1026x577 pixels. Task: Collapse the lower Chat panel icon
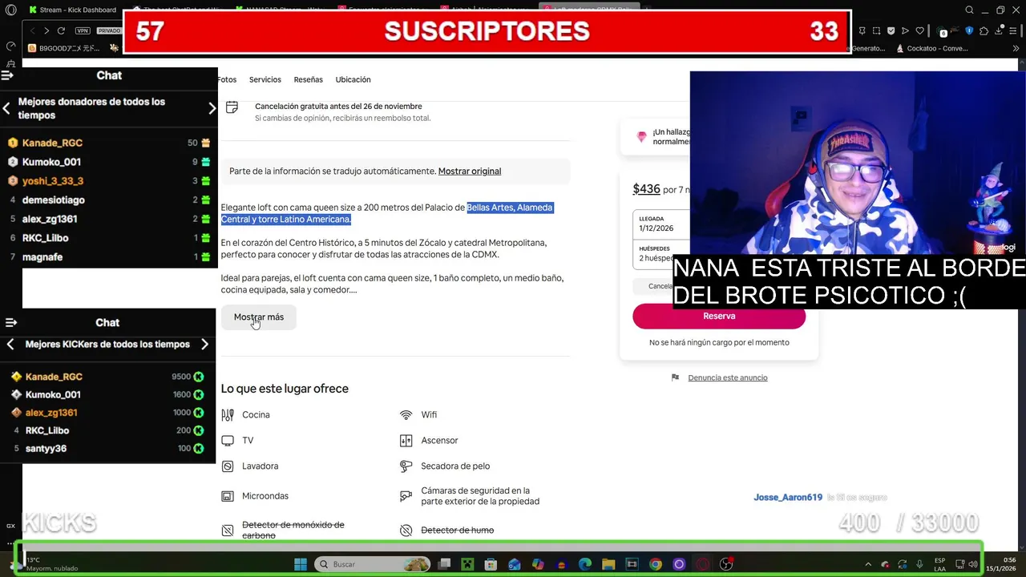10,322
